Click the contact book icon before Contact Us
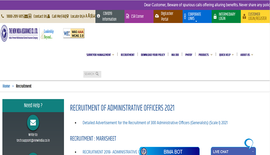The height and width of the screenshot is (155, 270). (x=30, y=16)
